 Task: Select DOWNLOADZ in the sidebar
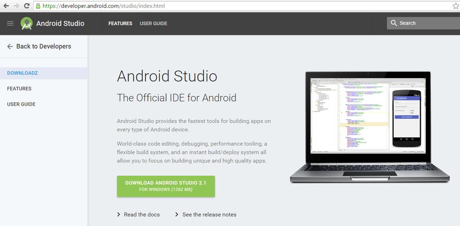(44, 73)
